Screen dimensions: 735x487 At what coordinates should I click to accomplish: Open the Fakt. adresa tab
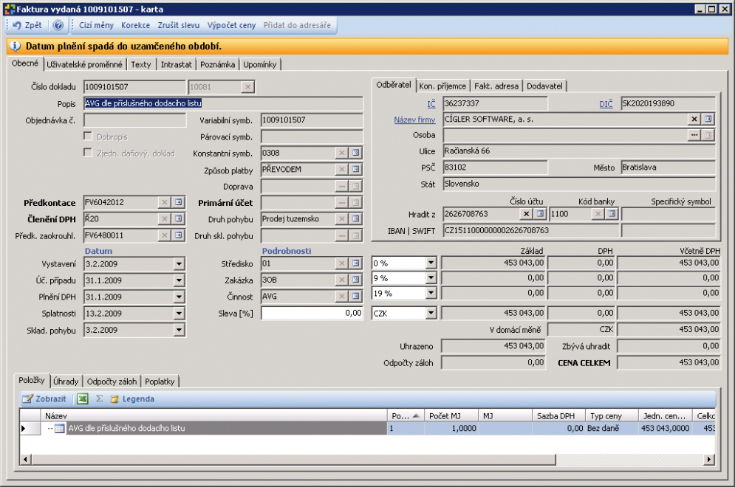point(496,86)
